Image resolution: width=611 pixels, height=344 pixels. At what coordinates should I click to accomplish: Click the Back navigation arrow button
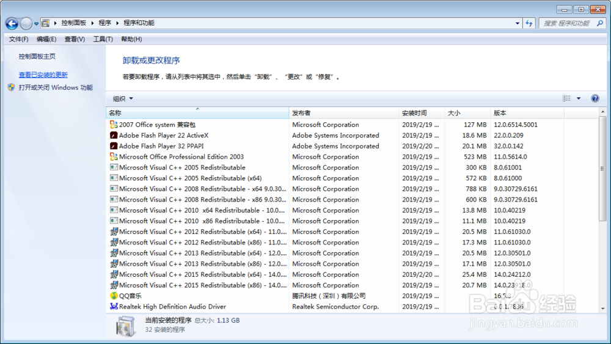click(12, 24)
